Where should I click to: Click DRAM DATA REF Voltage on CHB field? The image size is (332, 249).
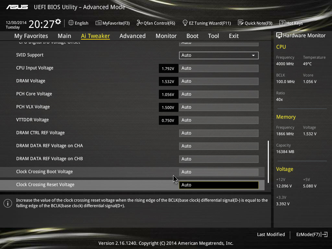(219, 159)
